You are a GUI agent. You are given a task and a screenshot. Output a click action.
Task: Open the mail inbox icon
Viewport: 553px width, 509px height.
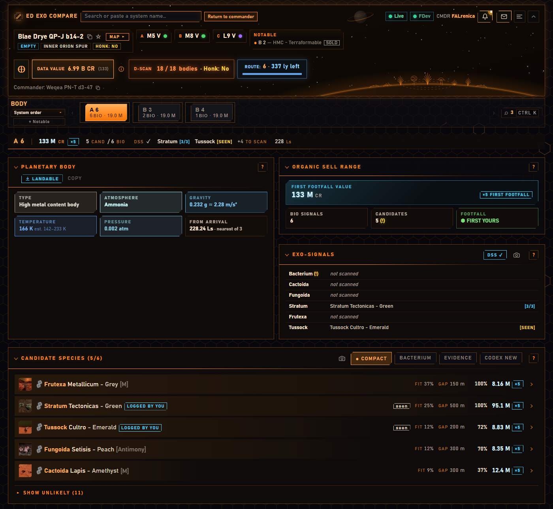(504, 17)
